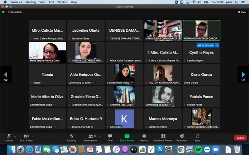Open Breakout Rooms
This screenshot has height=155, width=249.
[x=163, y=138]
